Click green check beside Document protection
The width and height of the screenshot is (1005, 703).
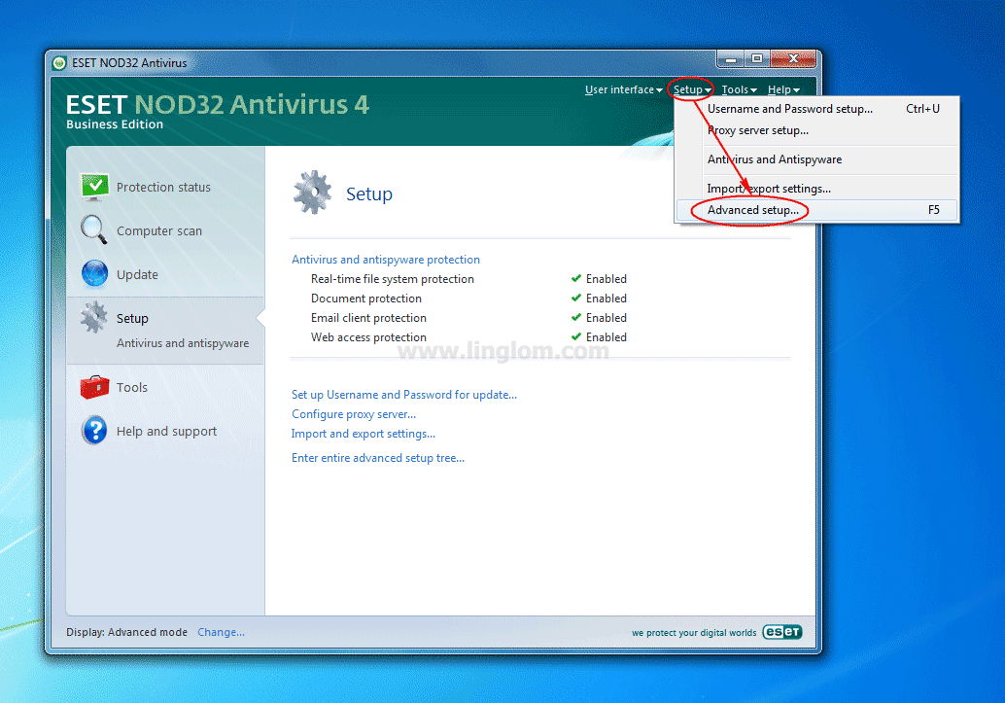pos(576,298)
